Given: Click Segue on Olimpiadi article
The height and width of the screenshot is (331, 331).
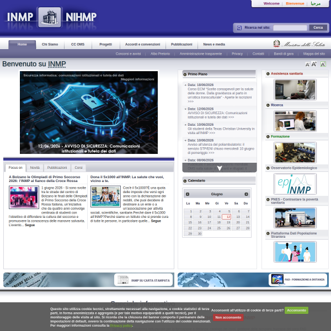Looking at the screenshot, I should coord(30,225).
